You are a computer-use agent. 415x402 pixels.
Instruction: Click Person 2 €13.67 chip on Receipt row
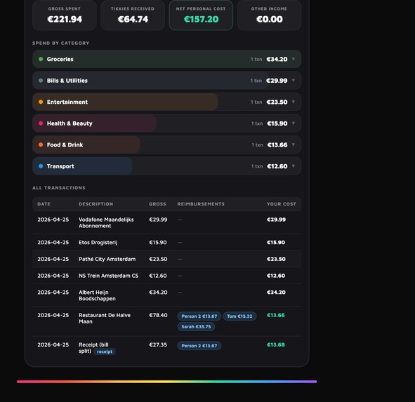(x=199, y=346)
